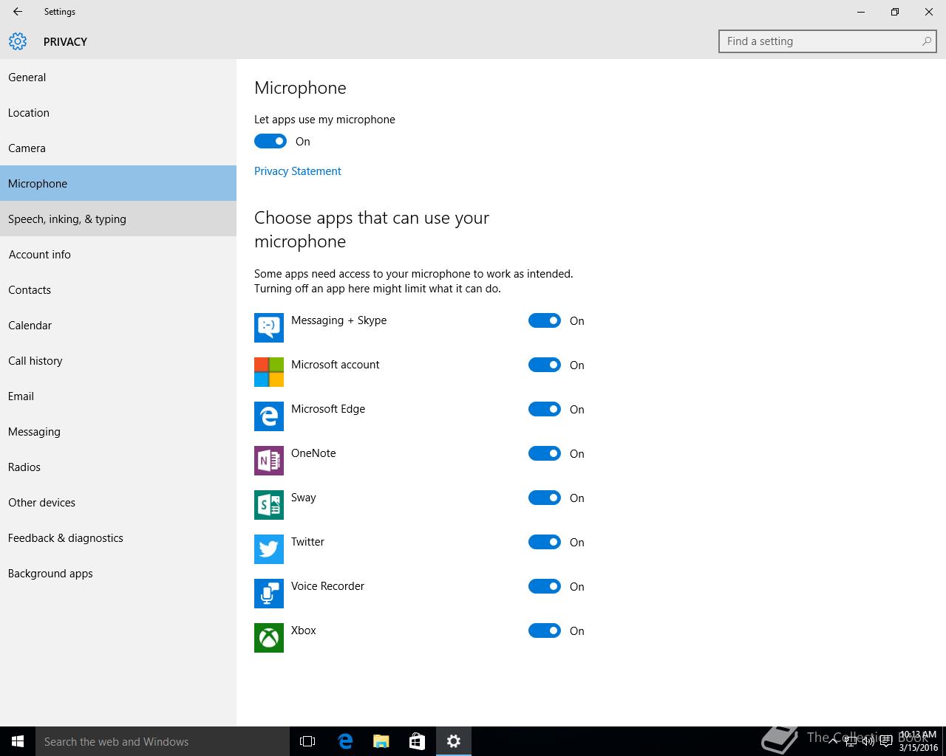Click the Sway app icon
This screenshot has width=946, height=756.
pyautogui.click(x=269, y=505)
